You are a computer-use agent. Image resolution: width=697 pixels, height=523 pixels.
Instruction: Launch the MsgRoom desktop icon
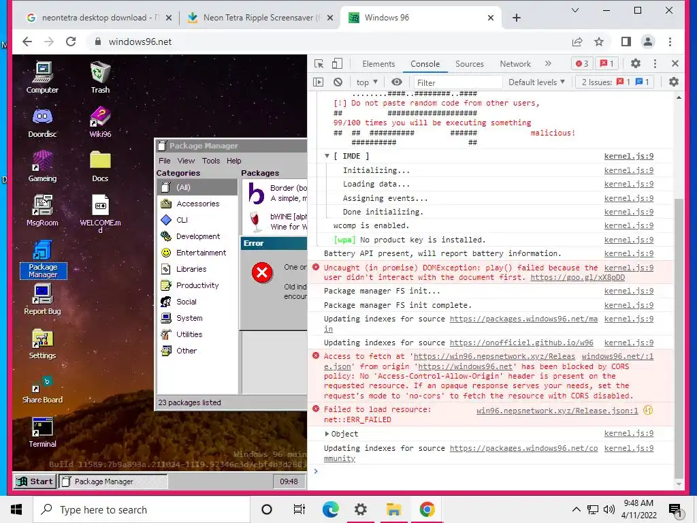[x=42, y=211]
